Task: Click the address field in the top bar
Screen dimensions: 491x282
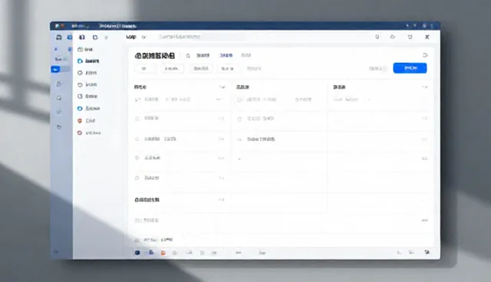Action: coord(202,37)
